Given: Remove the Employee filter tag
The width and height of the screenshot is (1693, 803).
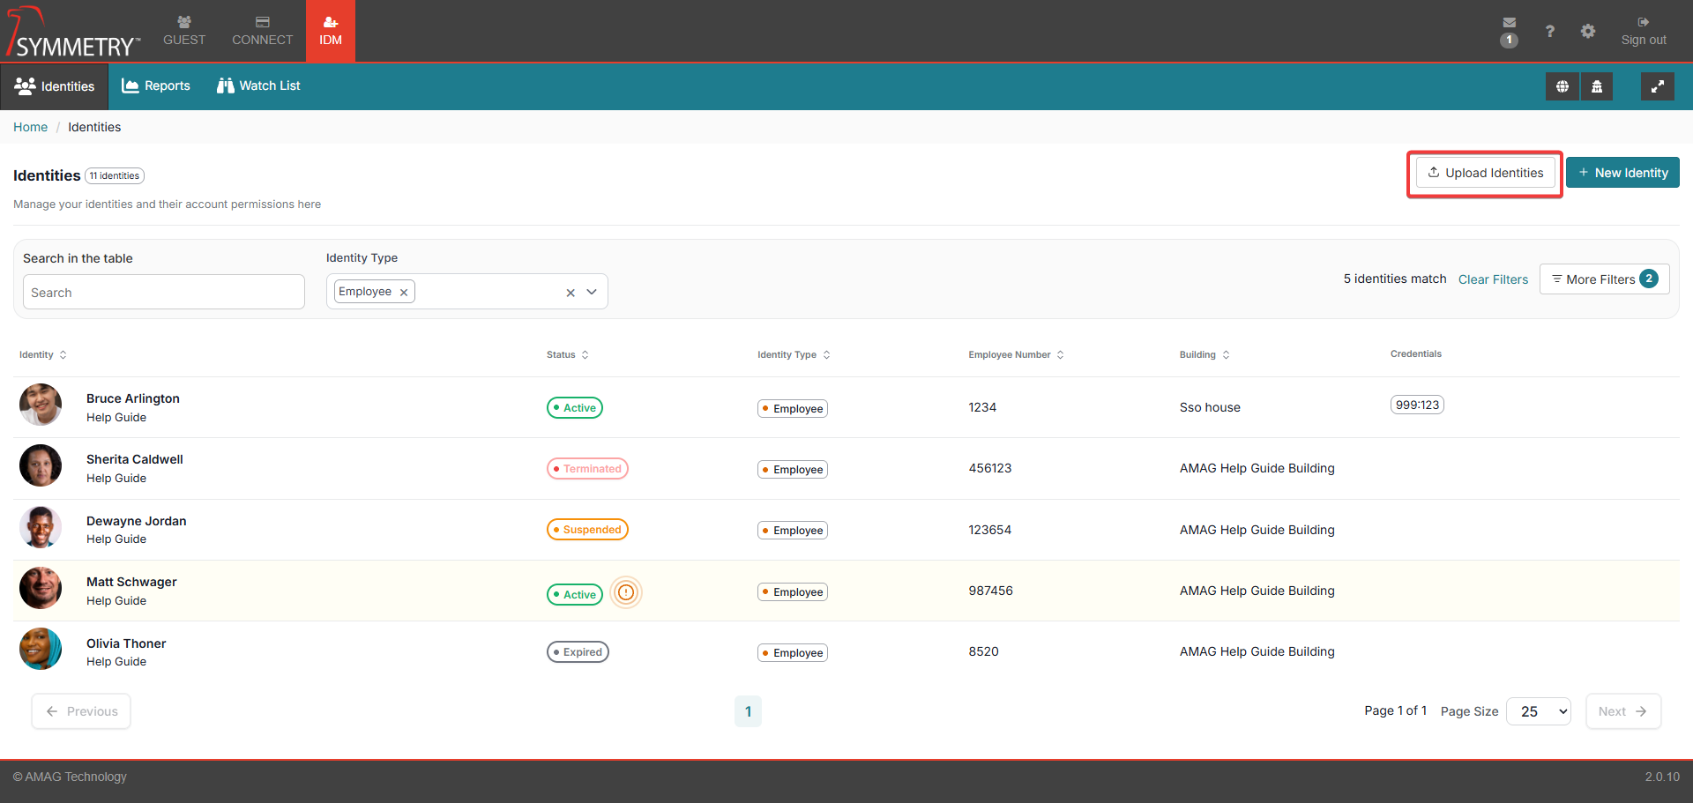Looking at the screenshot, I should 404,293.
